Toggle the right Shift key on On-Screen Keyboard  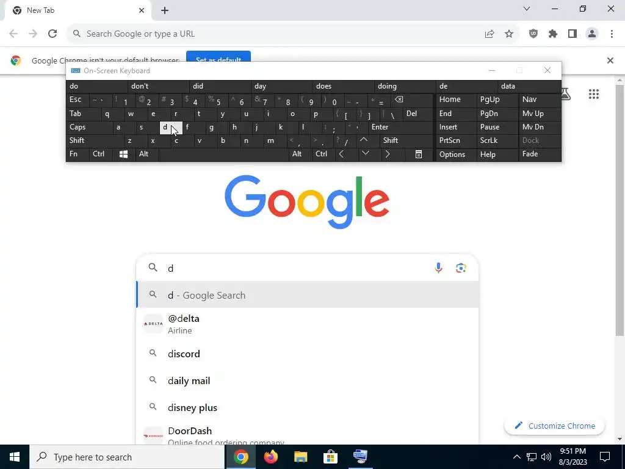click(x=406, y=140)
